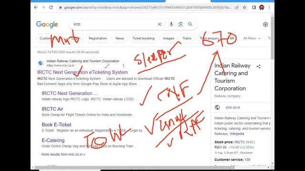The image size is (305, 171).
Task: Open Chrome's three-dot menu
Action: pos(269,8)
